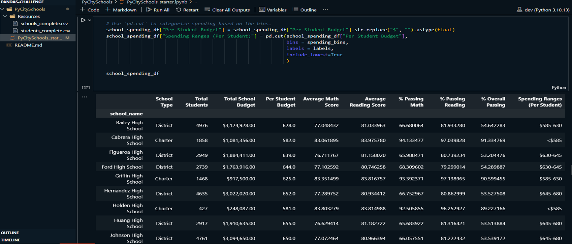The image size is (572, 244).
Task: Restart the notebook kernel
Action: point(187,10)
